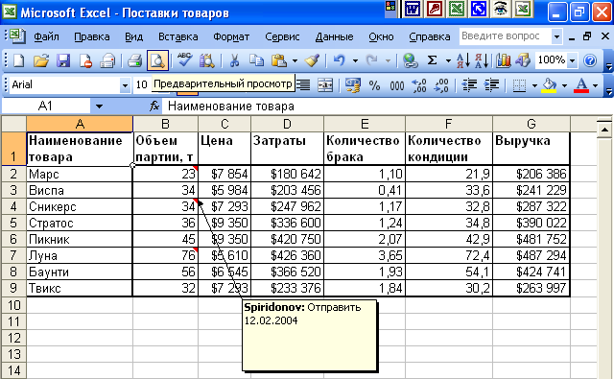
Task: Merge and center cells icon
Action: tap(325, 85)
